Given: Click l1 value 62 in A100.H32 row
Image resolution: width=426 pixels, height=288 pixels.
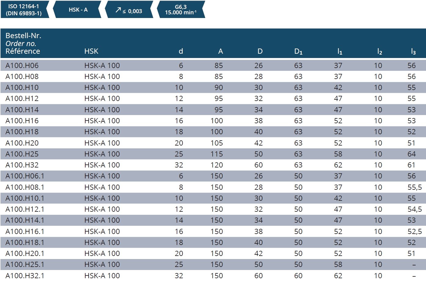Looking at the screenshot, I should pyautogui.click(x=338, y=165).
